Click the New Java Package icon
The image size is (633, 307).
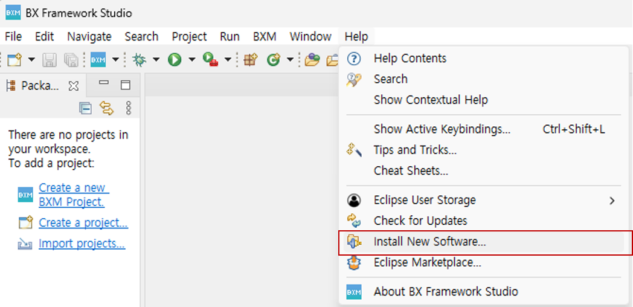[251, 60]
